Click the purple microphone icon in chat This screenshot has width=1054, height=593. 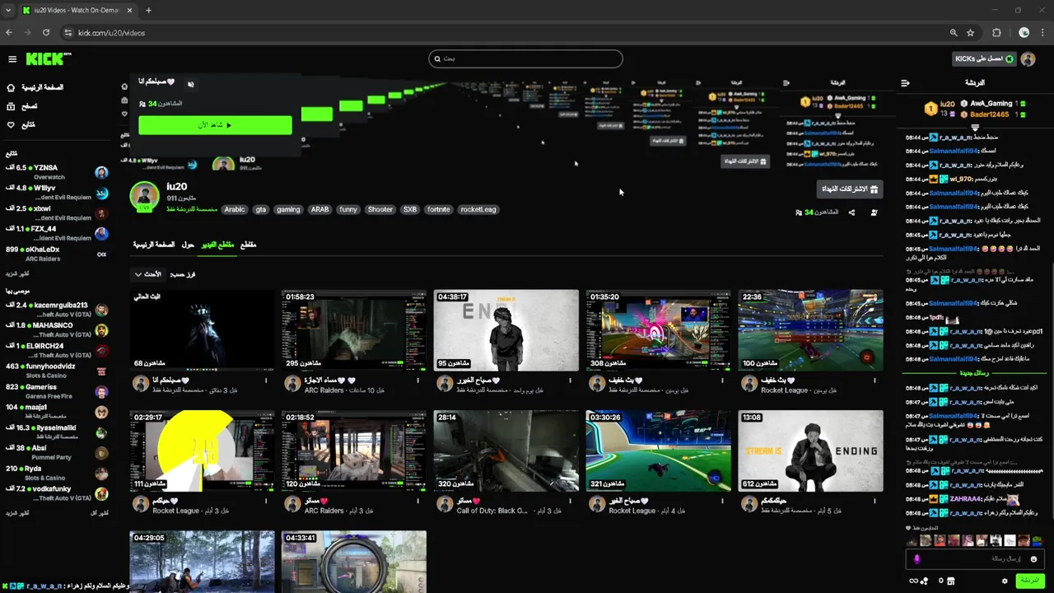tap(916, 559)
